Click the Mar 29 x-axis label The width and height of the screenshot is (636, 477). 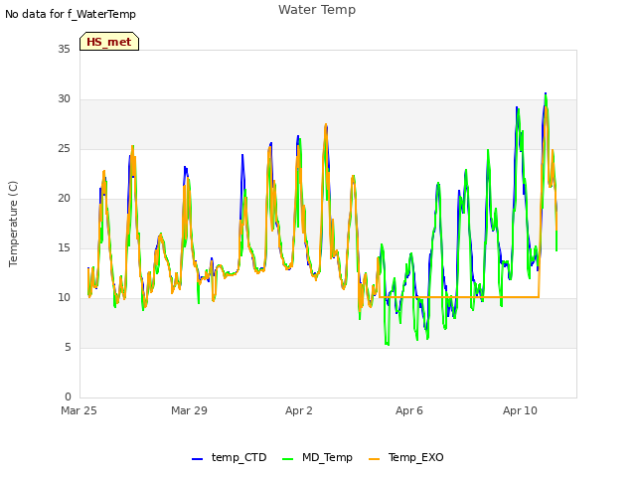coord(189,410)
